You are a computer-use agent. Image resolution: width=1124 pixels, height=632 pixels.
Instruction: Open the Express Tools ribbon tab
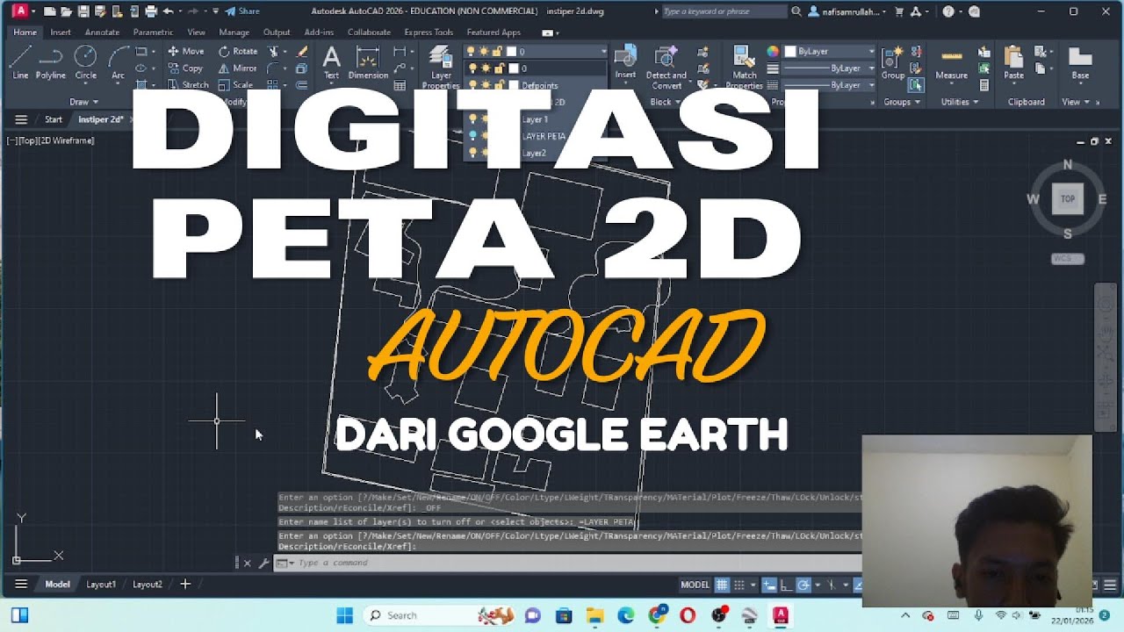429,32
